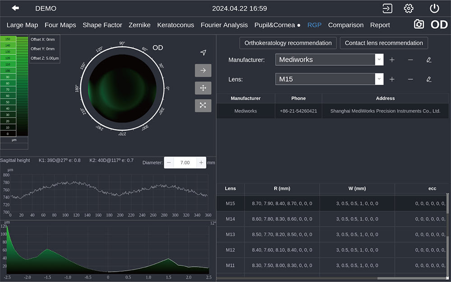Click the Contact lens recommendation button
The height and width of the screenshot is (282, 451).
click(x=384, y=43)
